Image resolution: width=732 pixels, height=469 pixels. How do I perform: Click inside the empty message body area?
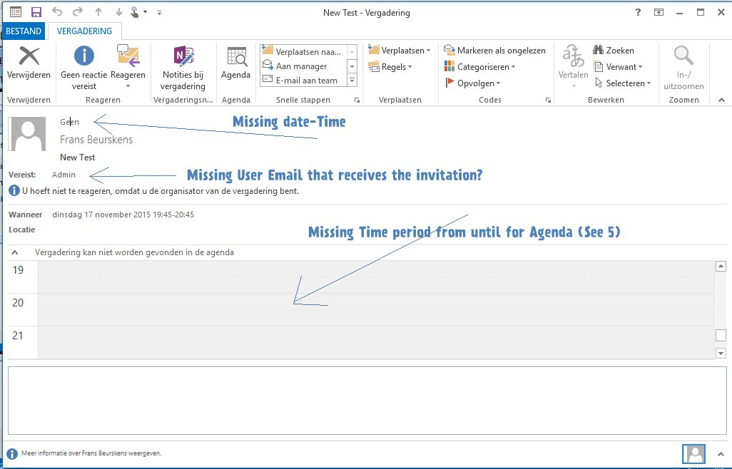pyautogui.click(x=364, y=399)
